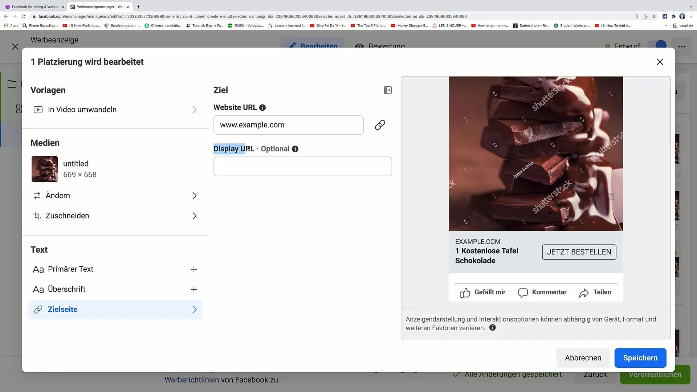Add a Primärer Text entry with the plus
697x392 pixels.
194,269
